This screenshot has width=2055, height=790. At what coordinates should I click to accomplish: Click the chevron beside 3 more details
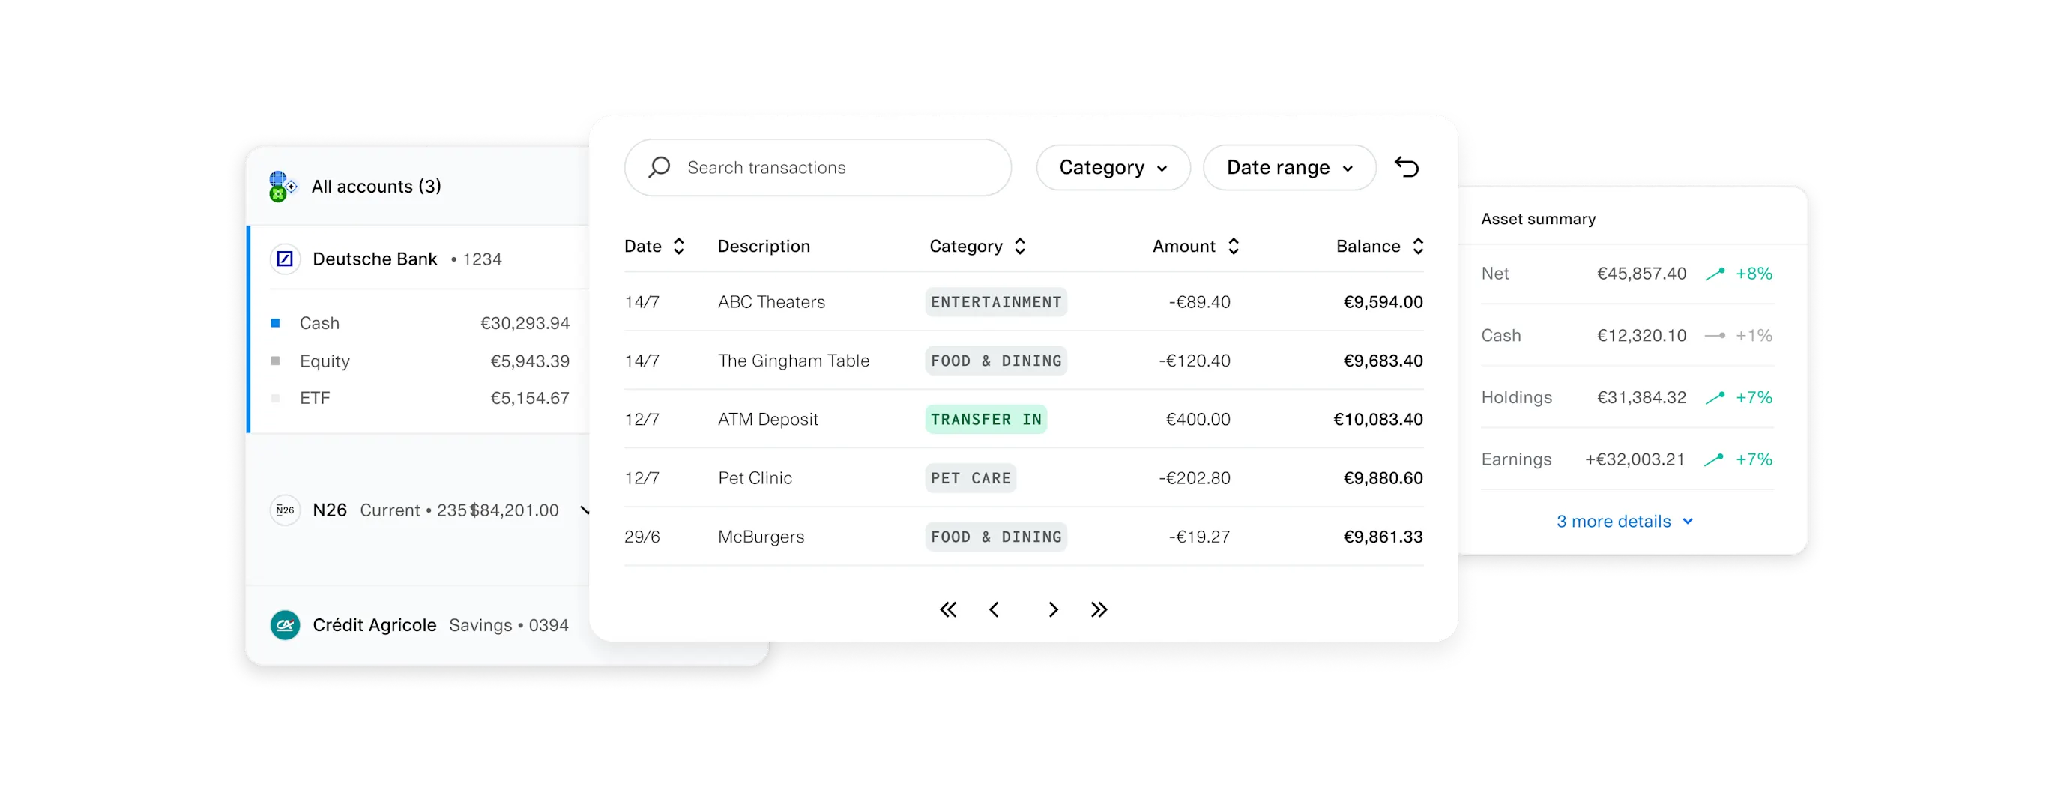1687,522
